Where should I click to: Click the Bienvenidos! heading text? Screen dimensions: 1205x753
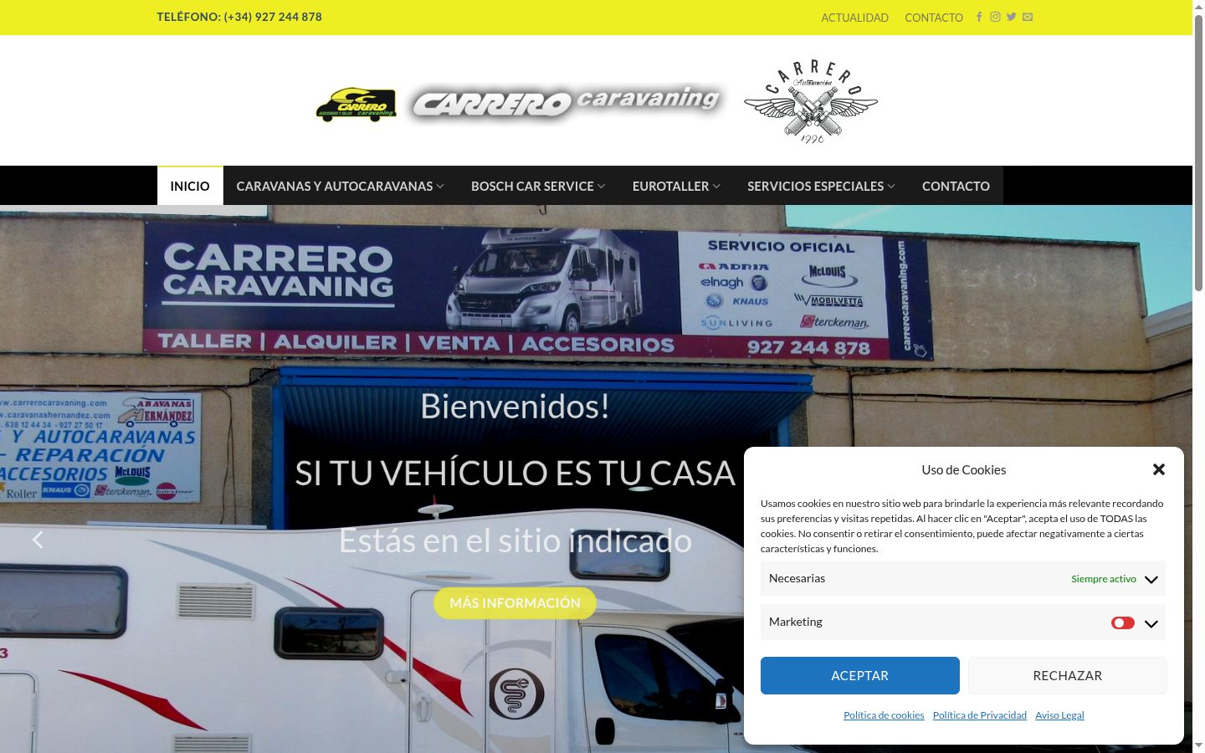point(515,407)
